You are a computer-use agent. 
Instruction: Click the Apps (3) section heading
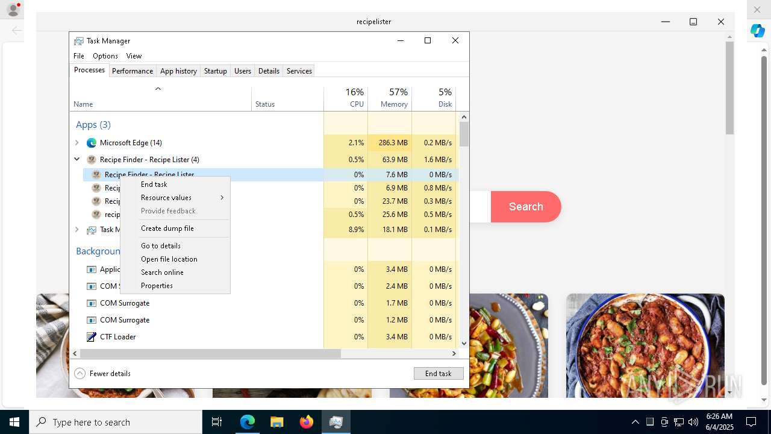(93, 125)
